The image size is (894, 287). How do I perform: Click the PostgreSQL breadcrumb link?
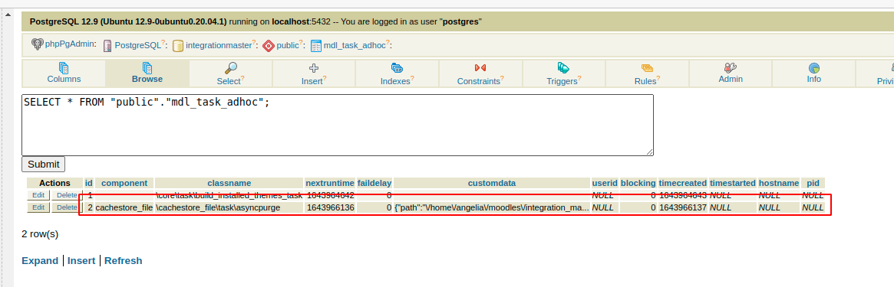point(138,45)
